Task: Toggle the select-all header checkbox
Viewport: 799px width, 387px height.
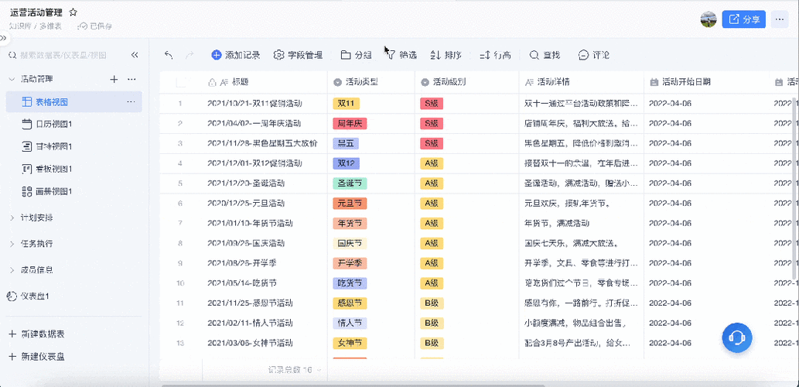Action: click(180, 82)
